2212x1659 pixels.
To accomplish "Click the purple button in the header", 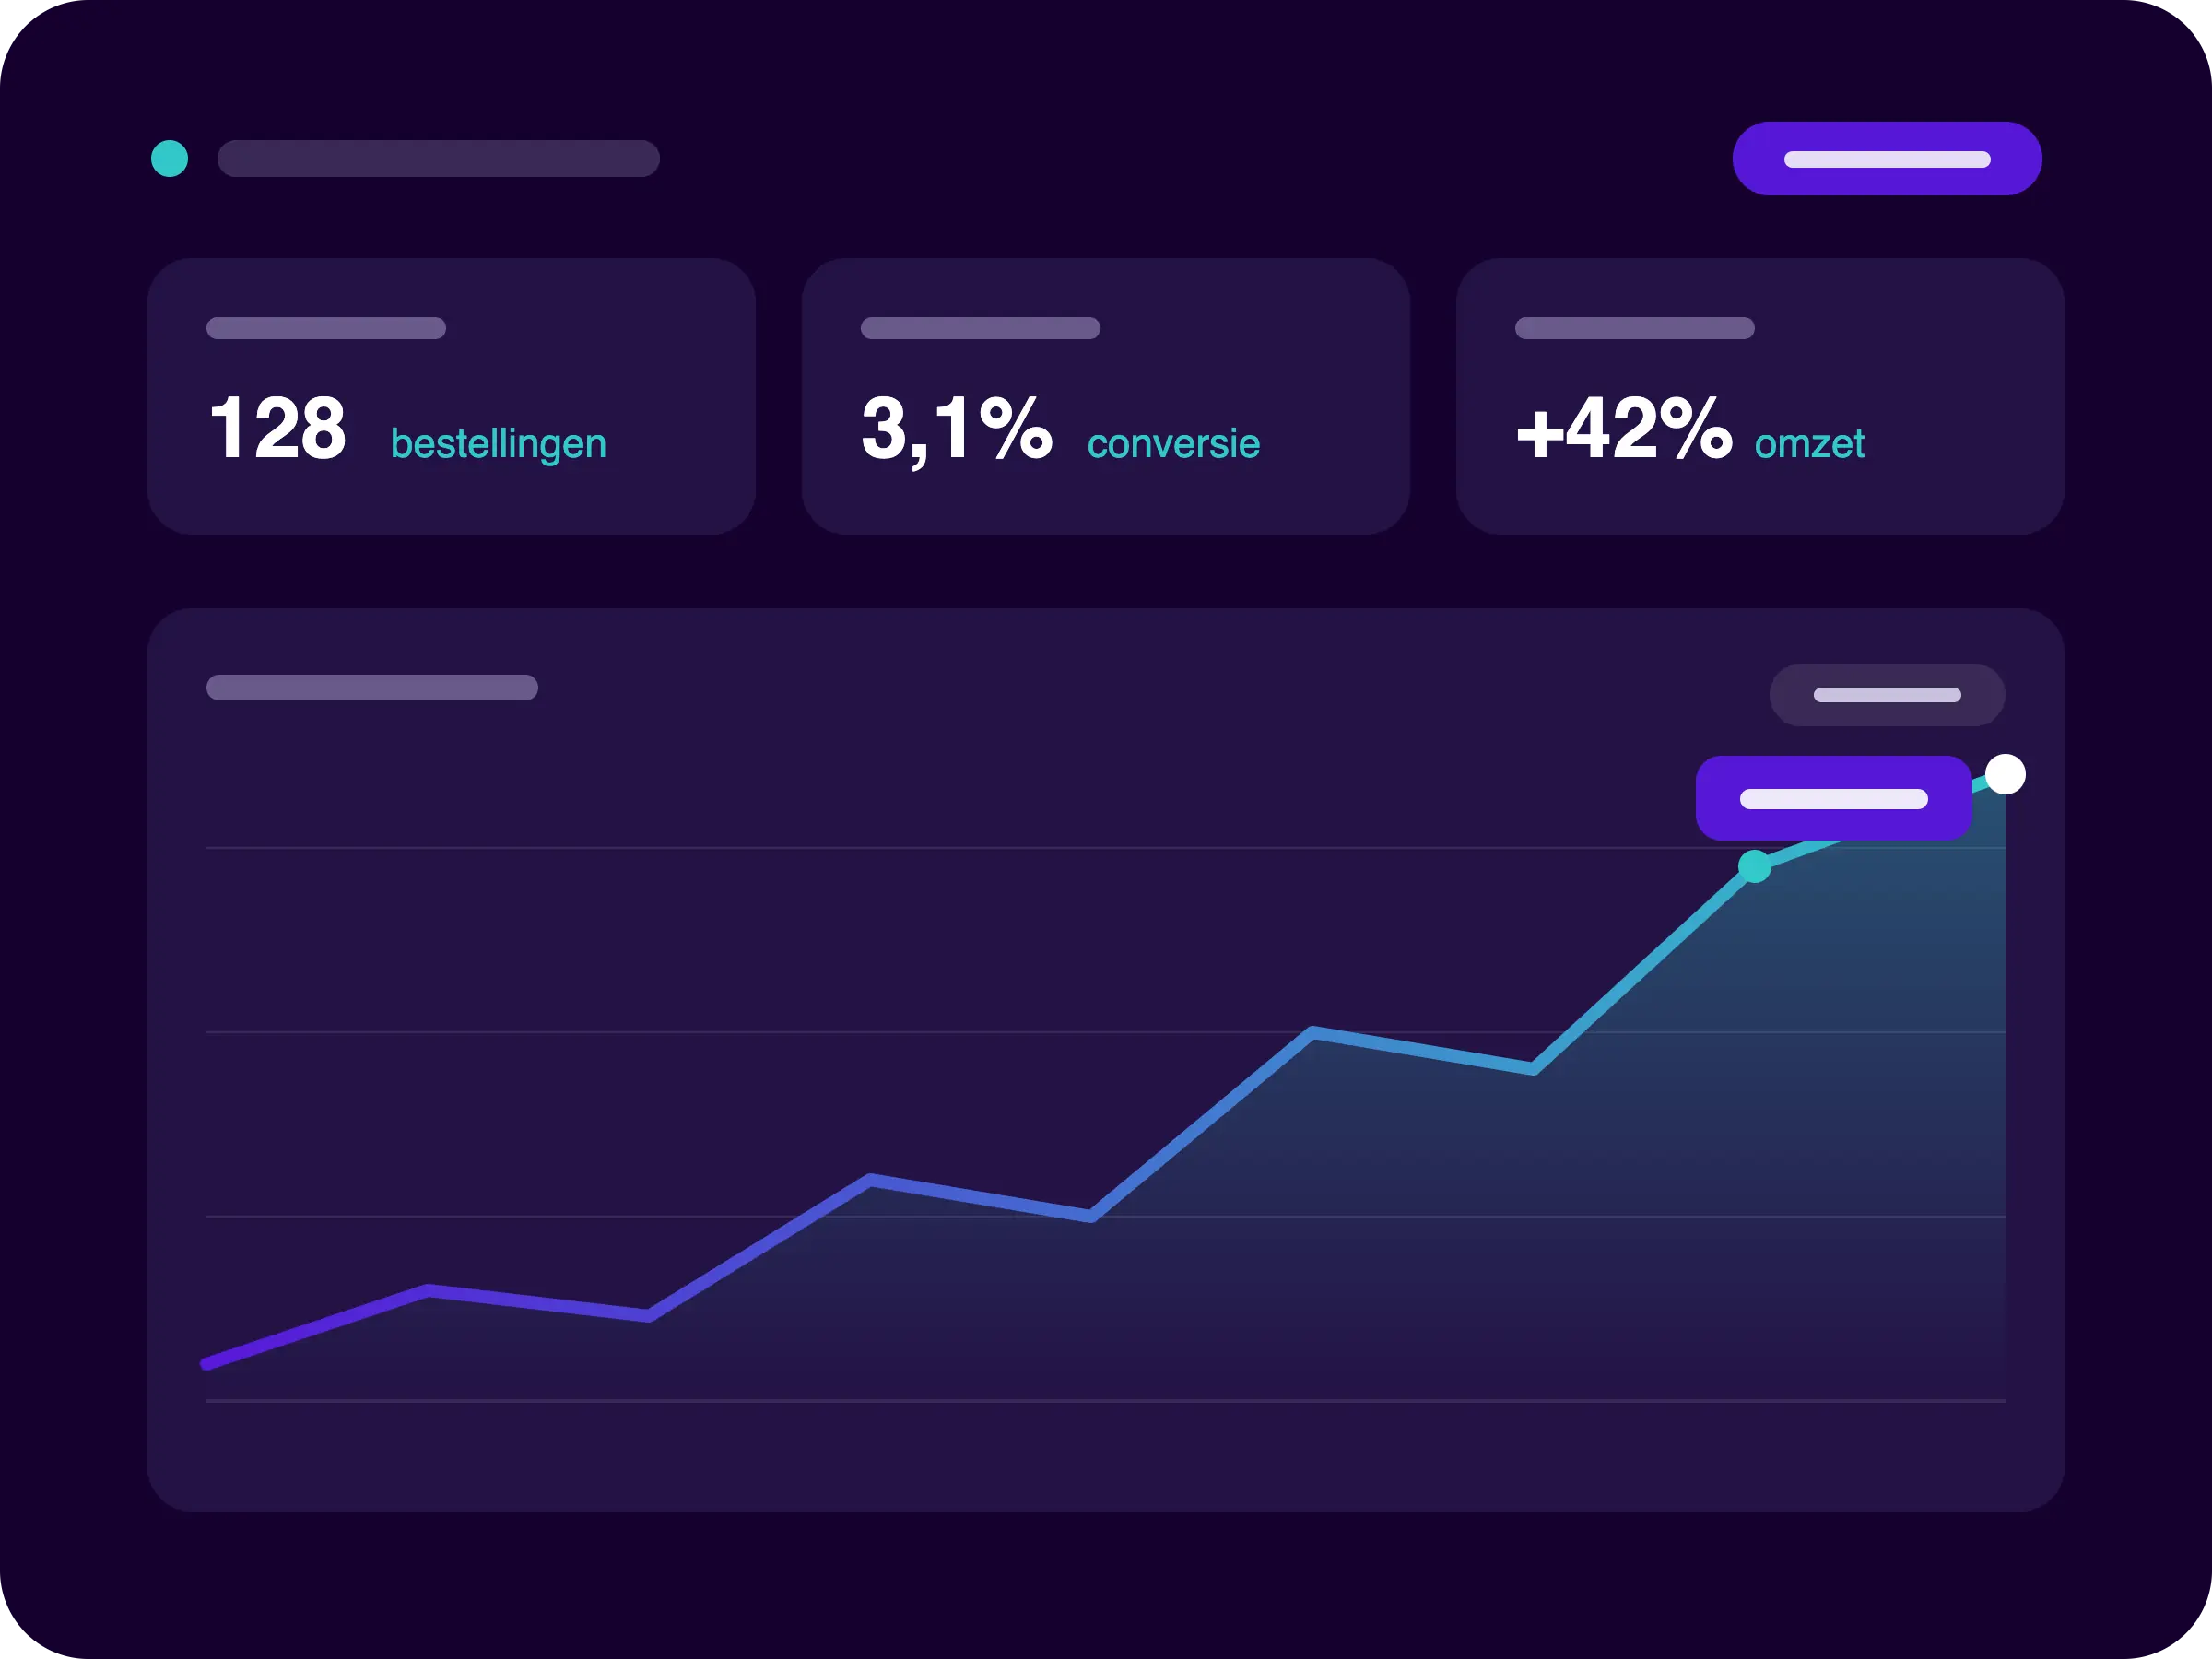I will point(1886,158).
